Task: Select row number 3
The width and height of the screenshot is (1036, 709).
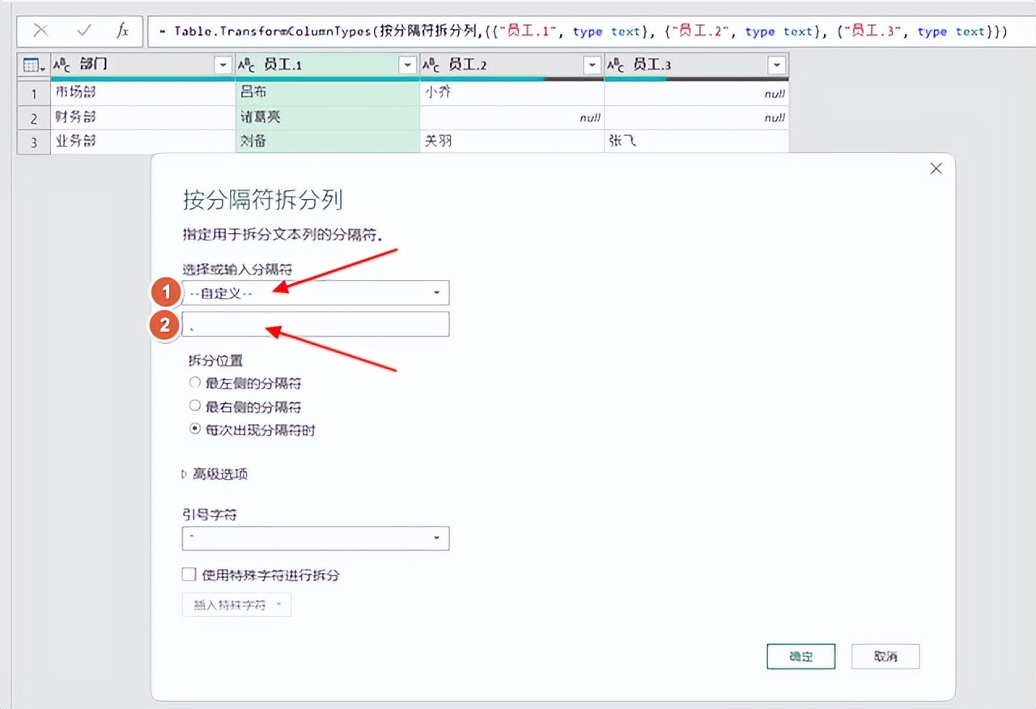Action: click(34, 142)
